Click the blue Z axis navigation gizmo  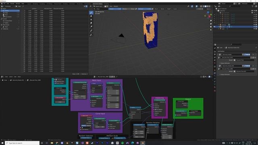tap(208, 12)
